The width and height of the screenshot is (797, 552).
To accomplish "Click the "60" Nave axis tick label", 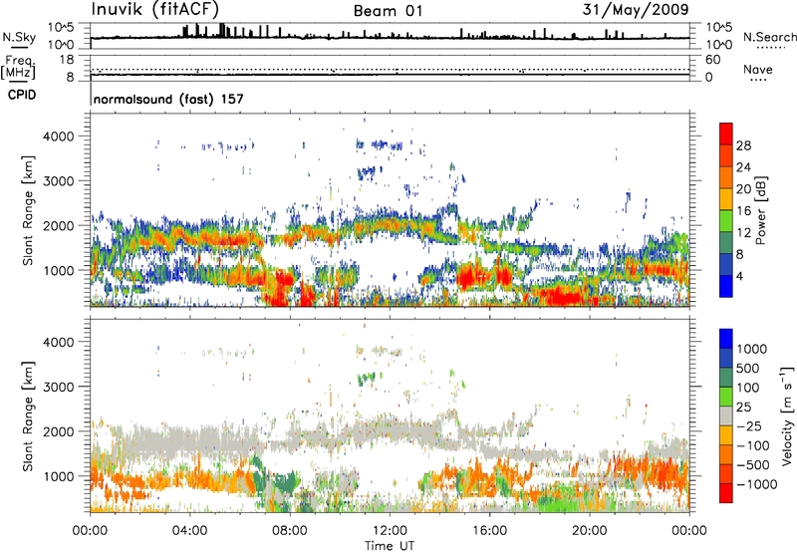I will [x=712, y=60].
